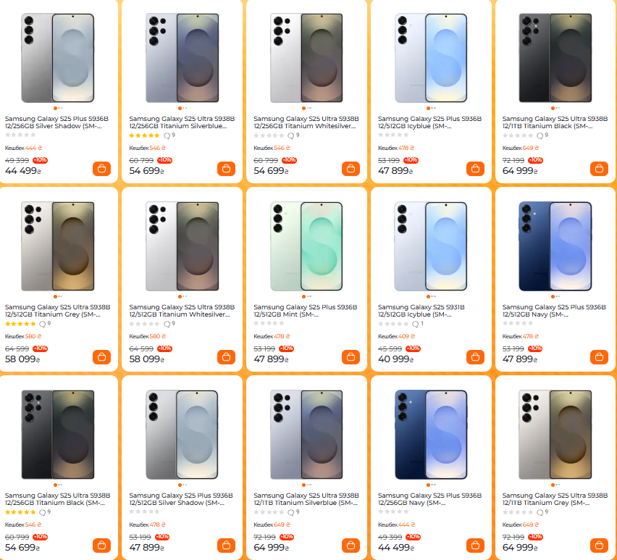Add Galaxy S25 S931B Icyblue to cart
This screenshot has width=617, height=560.
point(475,356)
